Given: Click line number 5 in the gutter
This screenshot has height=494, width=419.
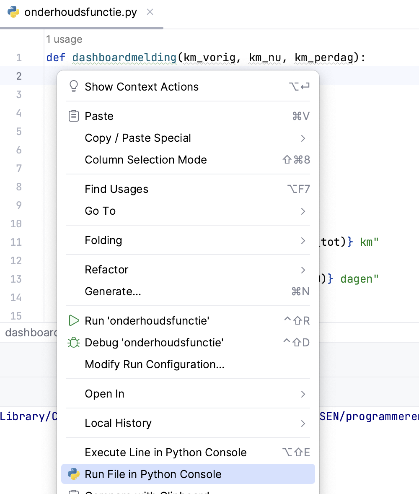Looking at the screenshot, I should (18, 132).
